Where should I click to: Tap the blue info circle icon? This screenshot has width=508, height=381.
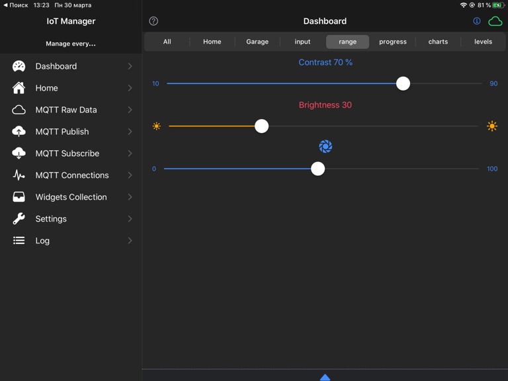pos(476,21)
